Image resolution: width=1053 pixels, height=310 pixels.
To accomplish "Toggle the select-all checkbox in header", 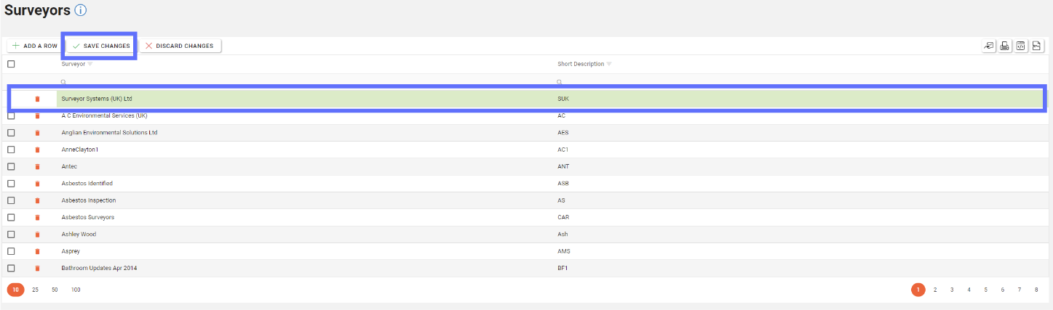I will pos(11,64).
